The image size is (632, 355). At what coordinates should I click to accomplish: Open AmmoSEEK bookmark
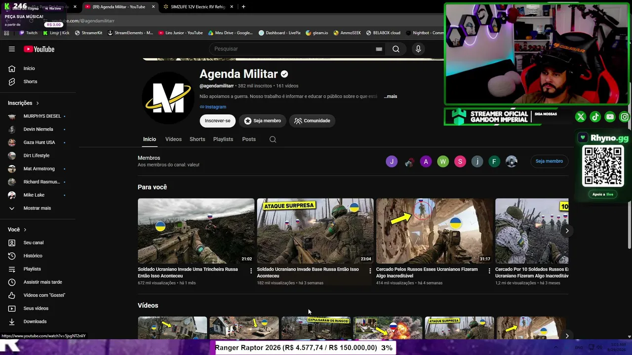click(x=347, y=33)
